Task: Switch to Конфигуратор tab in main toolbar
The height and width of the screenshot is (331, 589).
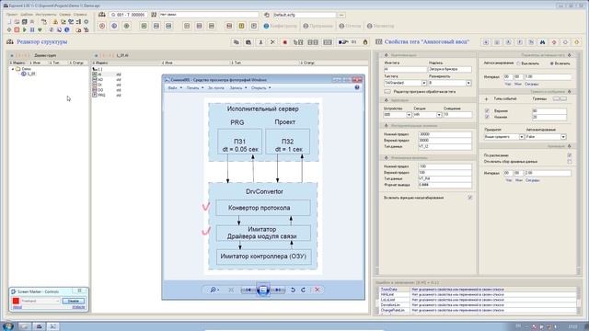Action: click(x=280, y=26)
